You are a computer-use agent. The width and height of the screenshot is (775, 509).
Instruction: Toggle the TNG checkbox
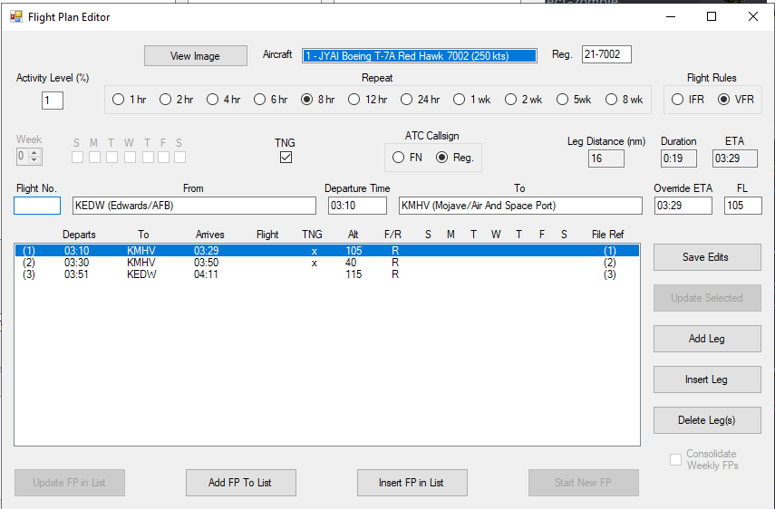[286, 157]
